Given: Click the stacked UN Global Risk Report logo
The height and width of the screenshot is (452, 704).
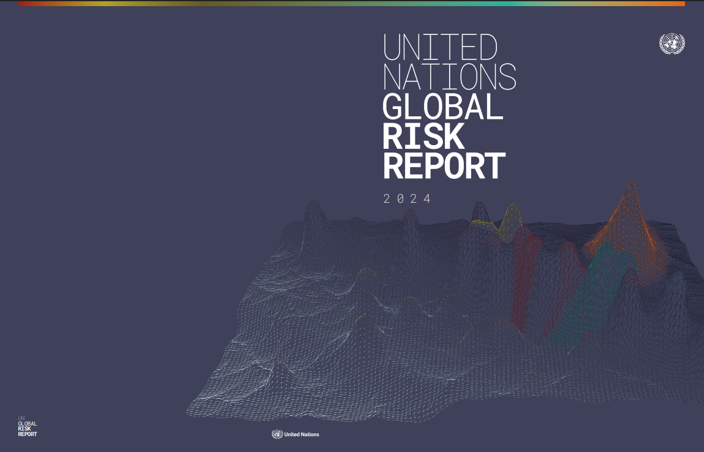Looking at the screenshot, I should point(27,427).
